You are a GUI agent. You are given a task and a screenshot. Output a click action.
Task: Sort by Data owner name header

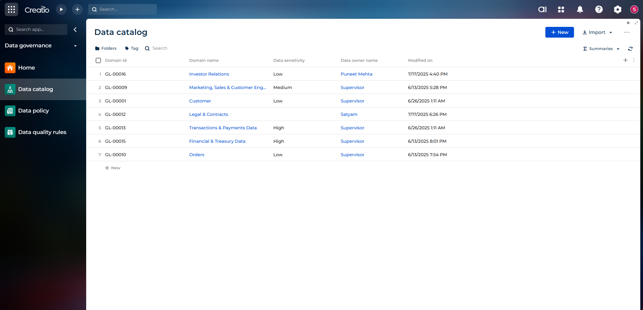[x=359, y=60]
